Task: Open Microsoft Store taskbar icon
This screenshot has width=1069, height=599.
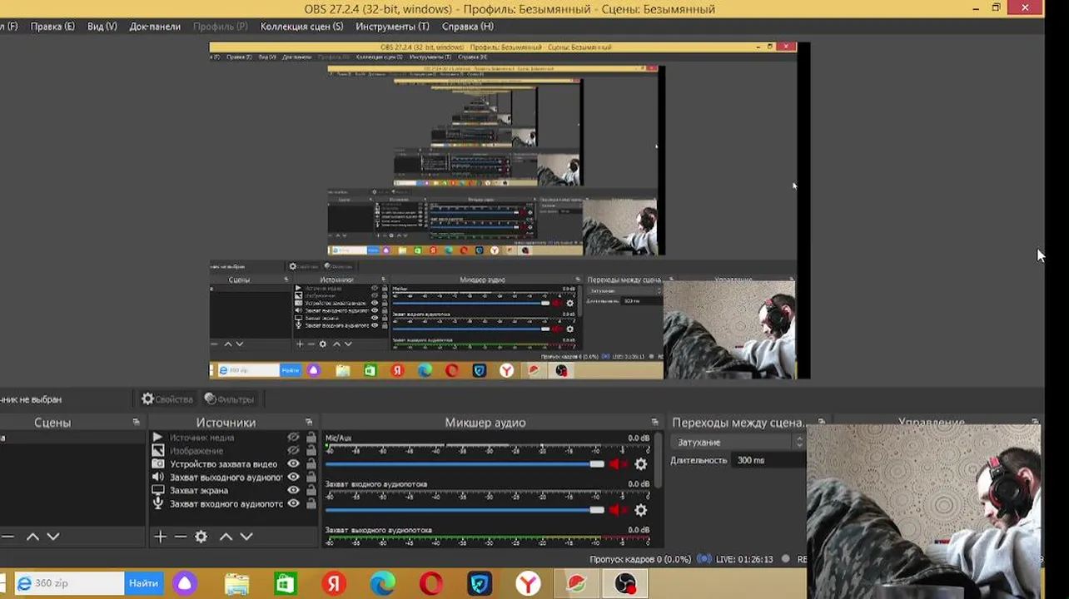Action: (286, 584)
